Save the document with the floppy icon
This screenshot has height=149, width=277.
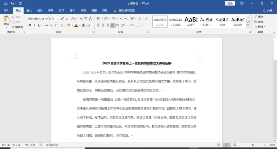tap(6, 3)
